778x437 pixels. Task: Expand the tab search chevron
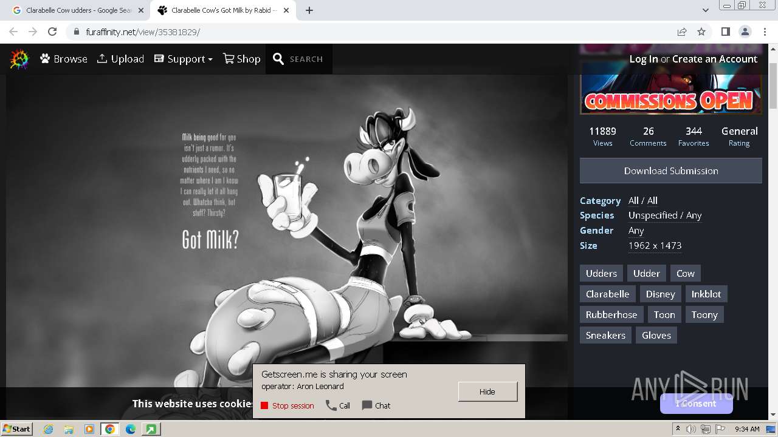pos(706,10)
